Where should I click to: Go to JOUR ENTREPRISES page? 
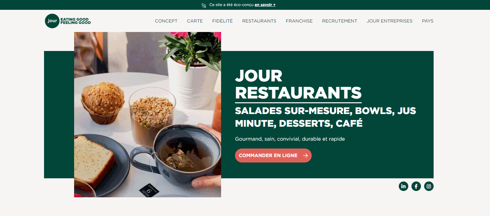(390, 21)
